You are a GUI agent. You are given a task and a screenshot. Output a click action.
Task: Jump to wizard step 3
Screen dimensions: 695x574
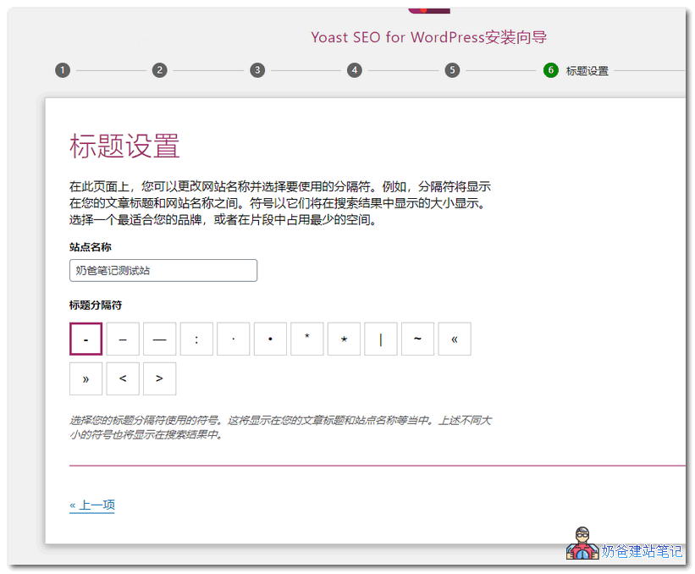pos(257,70)
